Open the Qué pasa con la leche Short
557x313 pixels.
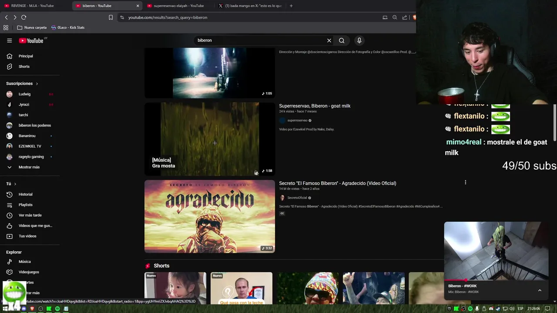[x=242, y=288]
